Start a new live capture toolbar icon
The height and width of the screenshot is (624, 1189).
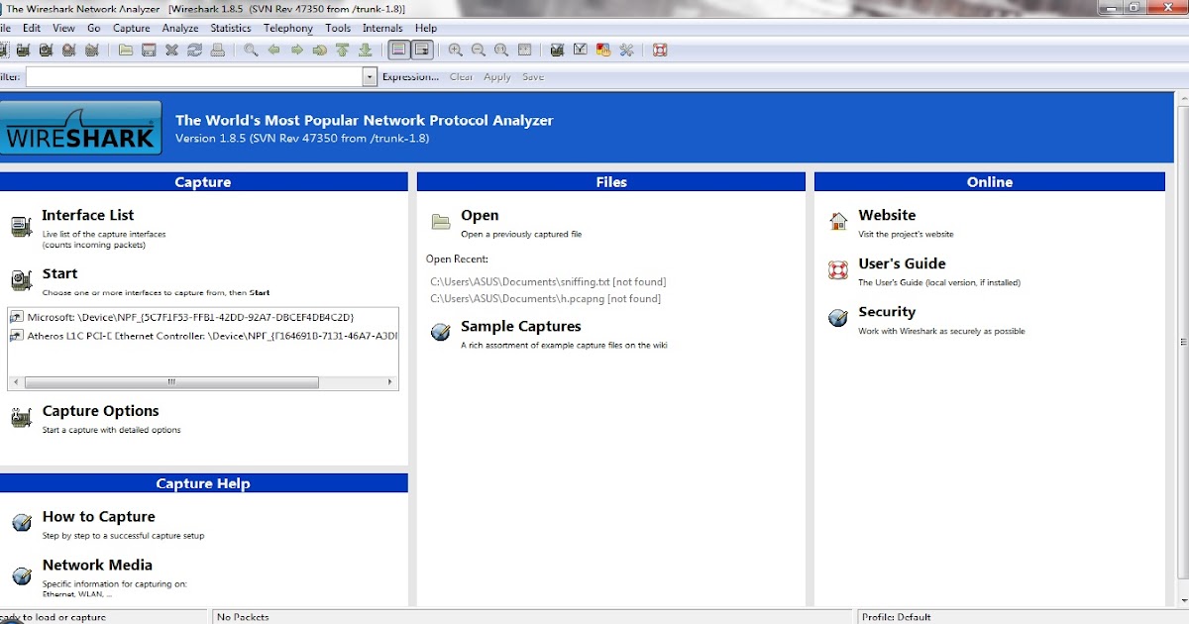[48, 50]
